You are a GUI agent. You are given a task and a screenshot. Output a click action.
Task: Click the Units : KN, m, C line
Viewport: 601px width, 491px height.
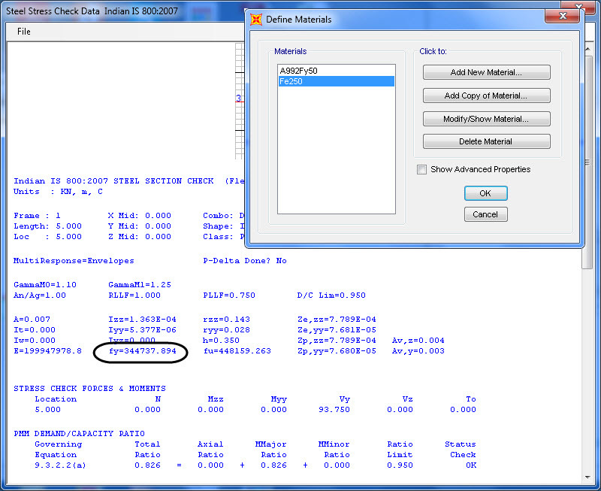click(x=58, y=192)
